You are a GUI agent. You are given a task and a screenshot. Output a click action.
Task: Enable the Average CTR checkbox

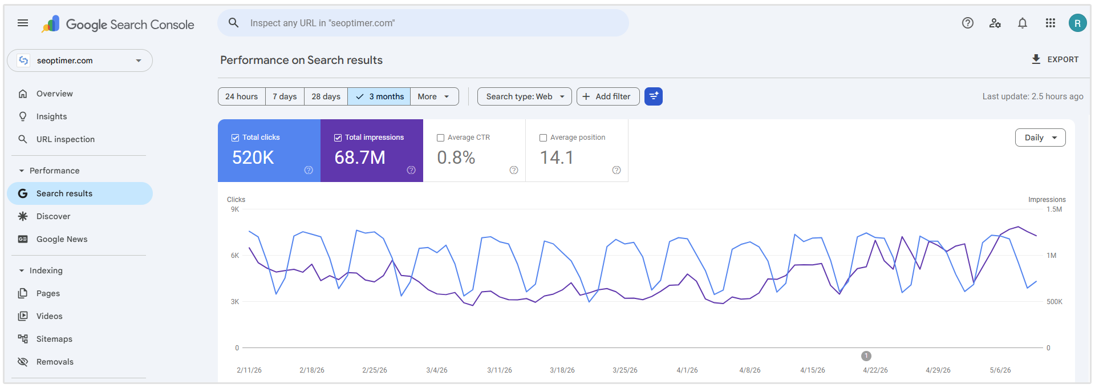pyautogui.click(x=440, y=138)
